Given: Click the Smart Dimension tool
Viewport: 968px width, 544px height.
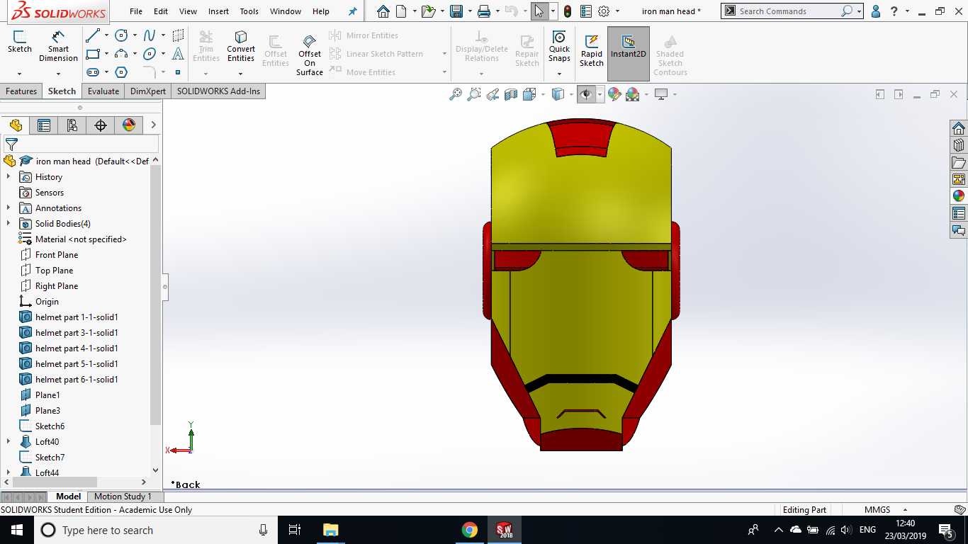Looking at the screenshot, I should [59, 46].
